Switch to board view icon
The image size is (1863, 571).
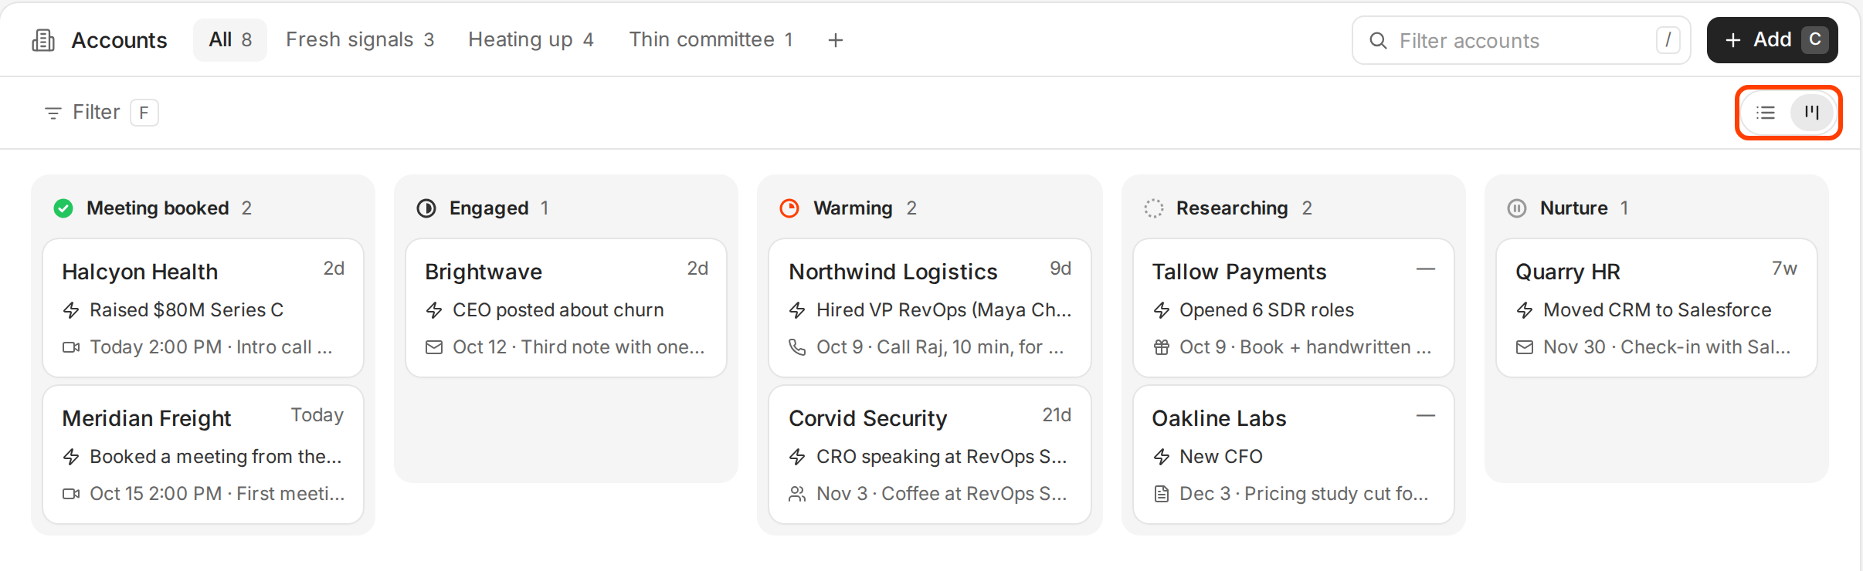point(1811,113)
